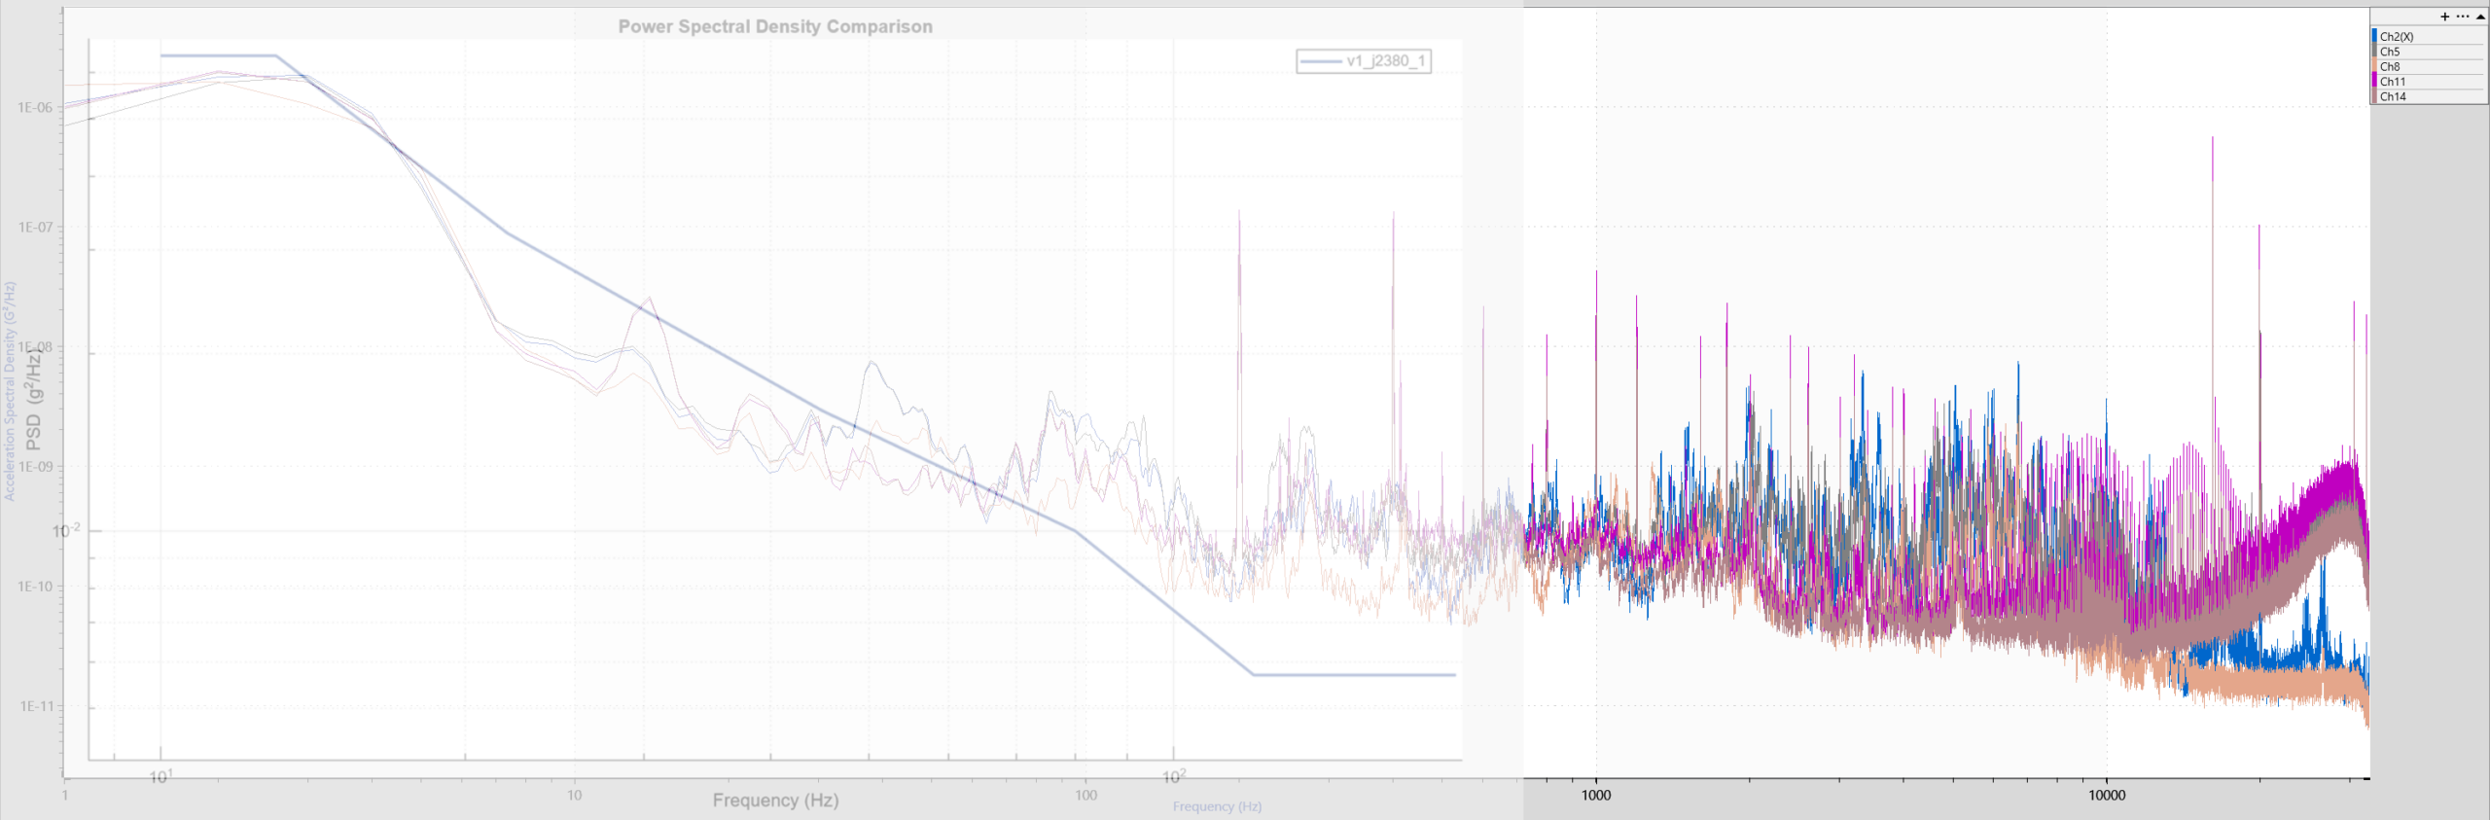The height and width of the screenshot is (820, 2490).
Task: Click the large Frequency (Hz) axis label
Action: [x=775, y=800]
